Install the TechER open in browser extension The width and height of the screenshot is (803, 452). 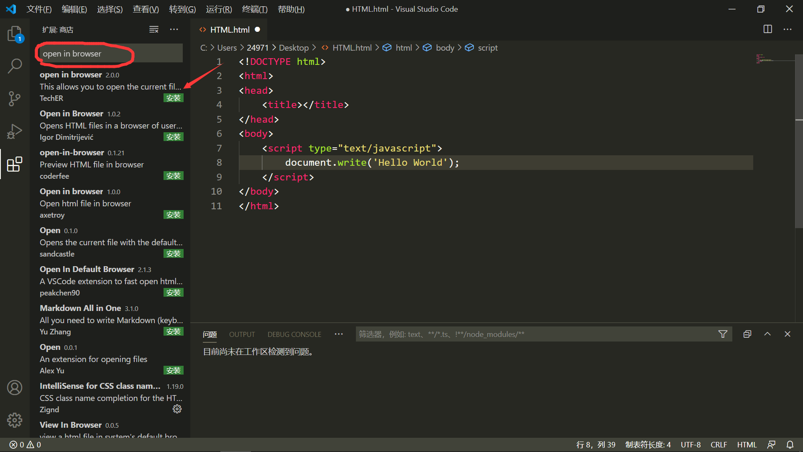pyautogui.click(x=173, y=98)
